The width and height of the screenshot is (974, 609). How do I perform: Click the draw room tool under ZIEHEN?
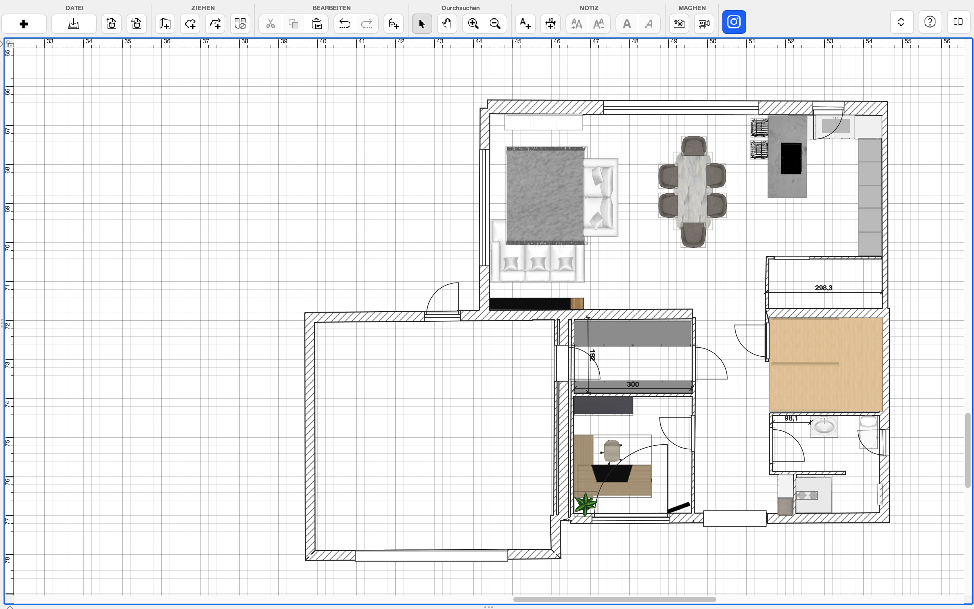click(190, 24)
